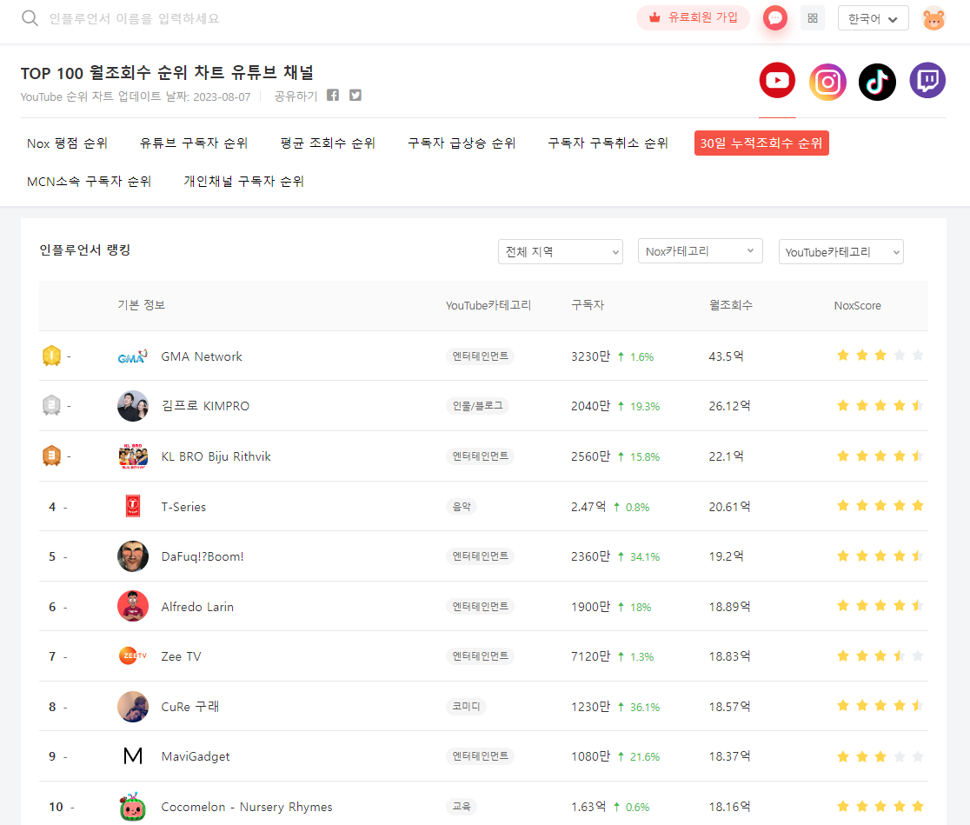
Task: Select the YouTube platform icon
Action: pos(777,81)
